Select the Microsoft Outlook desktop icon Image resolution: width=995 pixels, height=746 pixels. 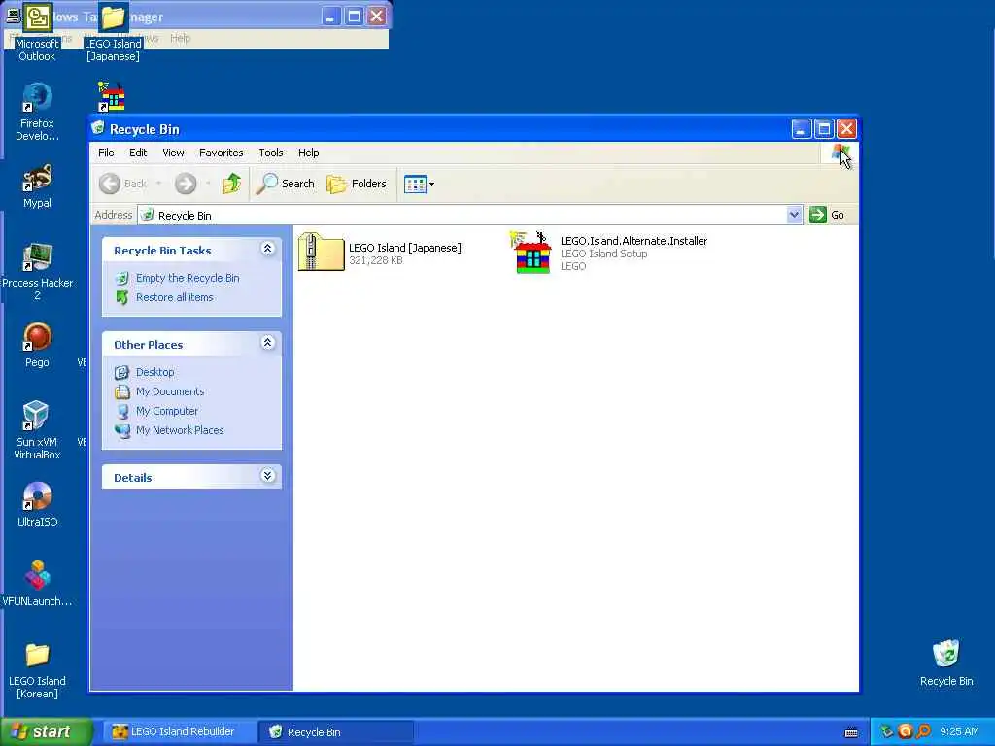pyautogui.click(x=37, y=32)
